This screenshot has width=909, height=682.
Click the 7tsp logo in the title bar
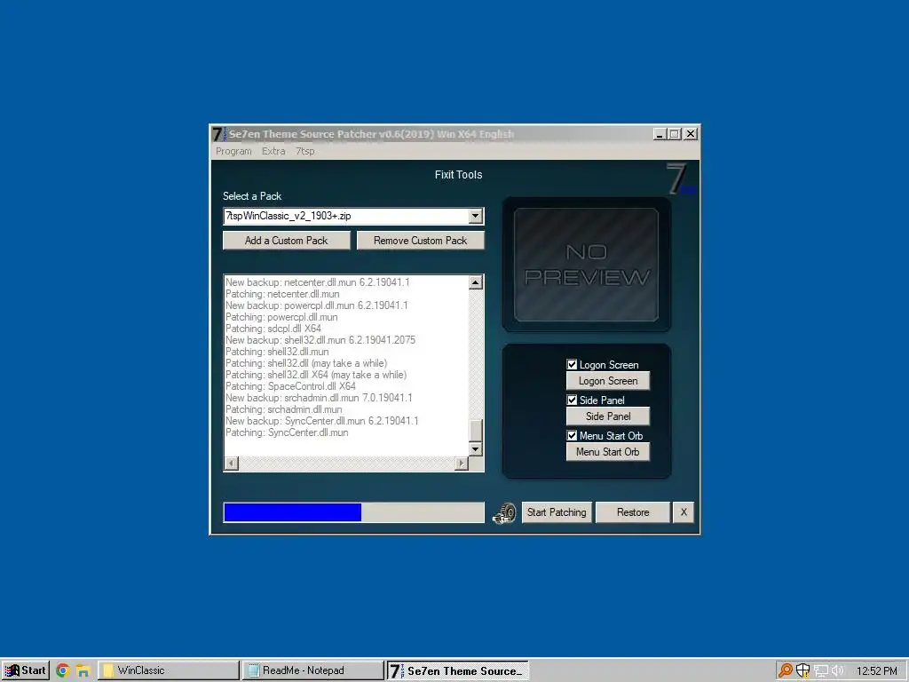(x=218, y=134)
